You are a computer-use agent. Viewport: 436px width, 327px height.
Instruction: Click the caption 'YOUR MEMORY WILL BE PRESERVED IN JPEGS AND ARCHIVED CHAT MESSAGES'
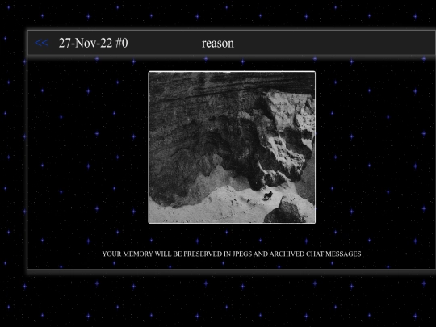232,254
